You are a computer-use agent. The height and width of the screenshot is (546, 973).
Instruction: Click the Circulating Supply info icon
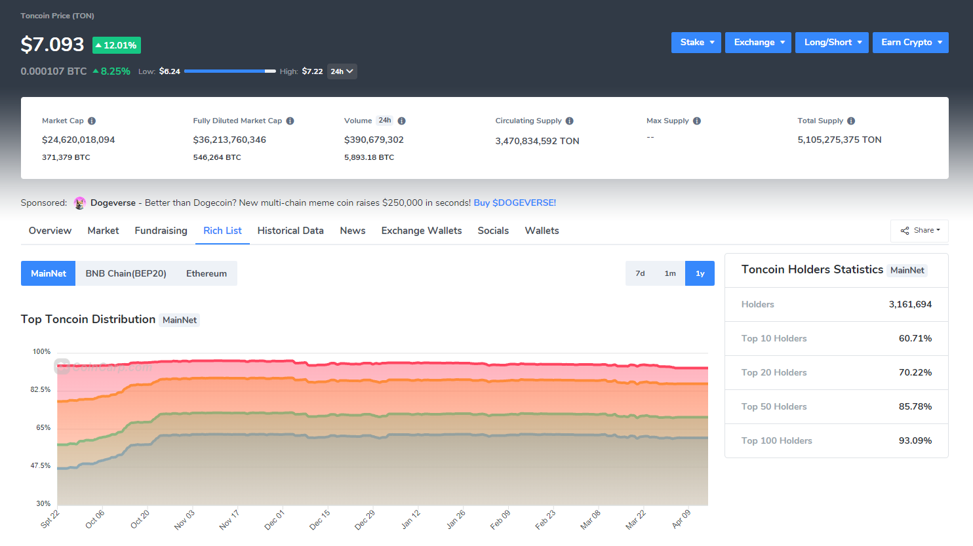[569, 121]
